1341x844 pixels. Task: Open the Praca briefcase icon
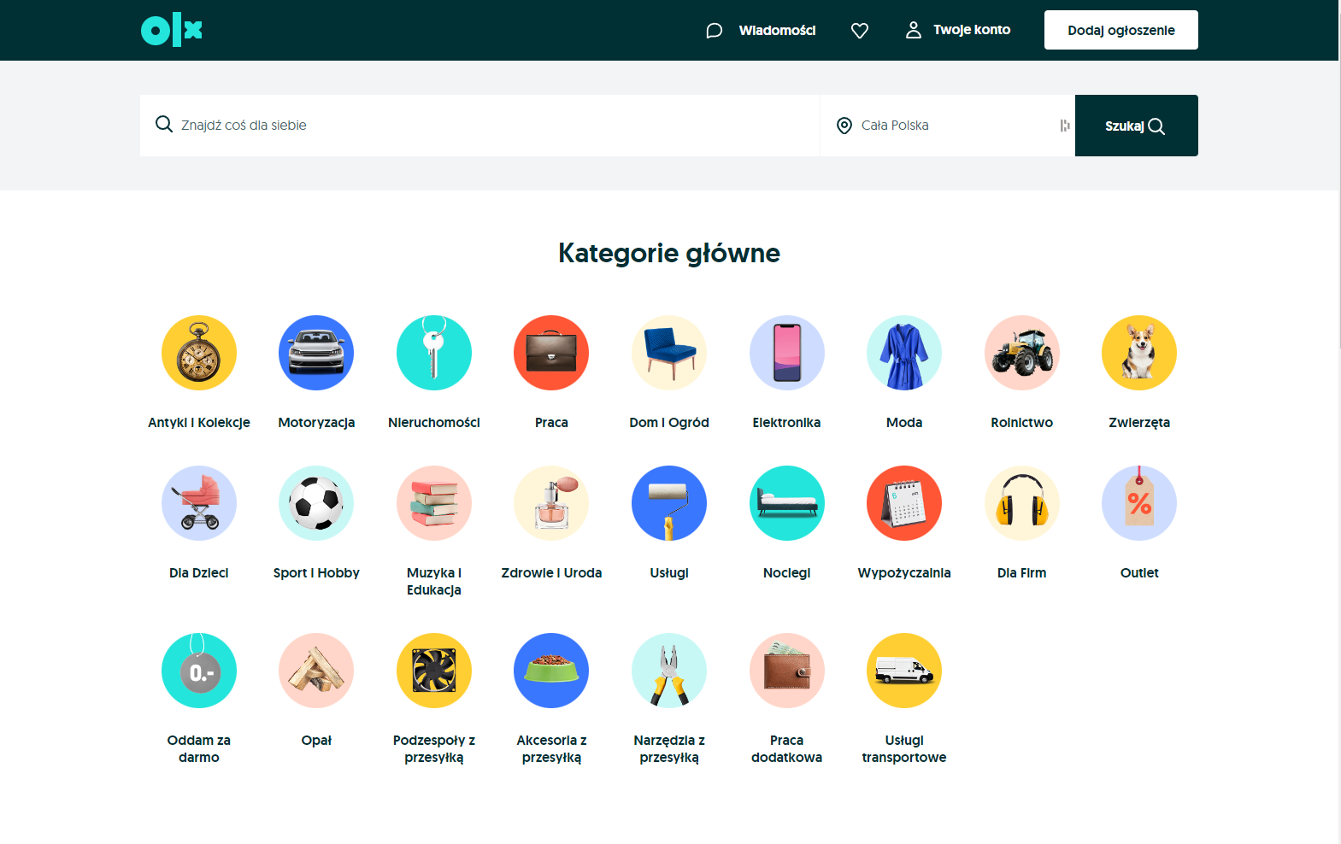551,353
